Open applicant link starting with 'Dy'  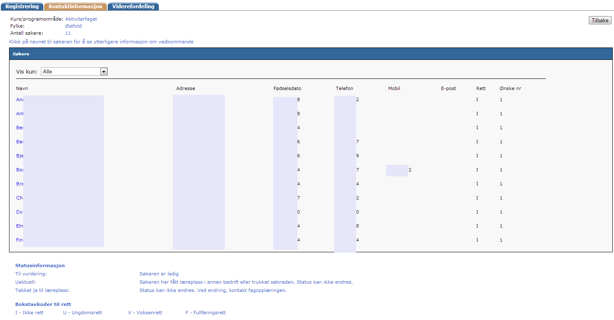pyautogui.click(x=20, y=212)
